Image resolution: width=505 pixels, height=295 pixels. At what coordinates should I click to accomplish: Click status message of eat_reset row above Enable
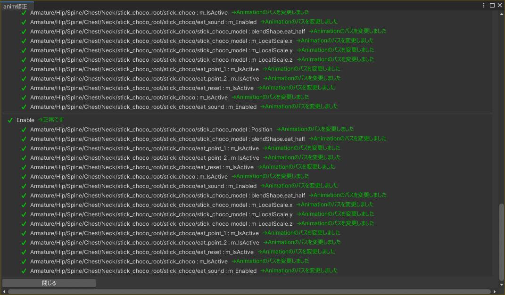(296, 88)
